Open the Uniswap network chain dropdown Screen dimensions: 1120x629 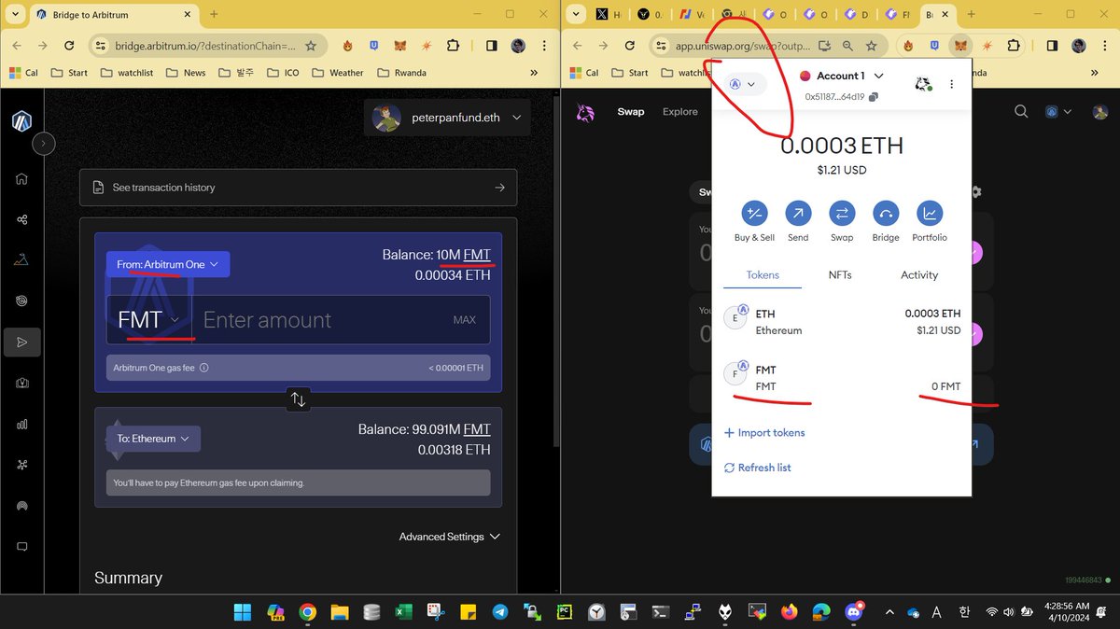[1058, 112]
